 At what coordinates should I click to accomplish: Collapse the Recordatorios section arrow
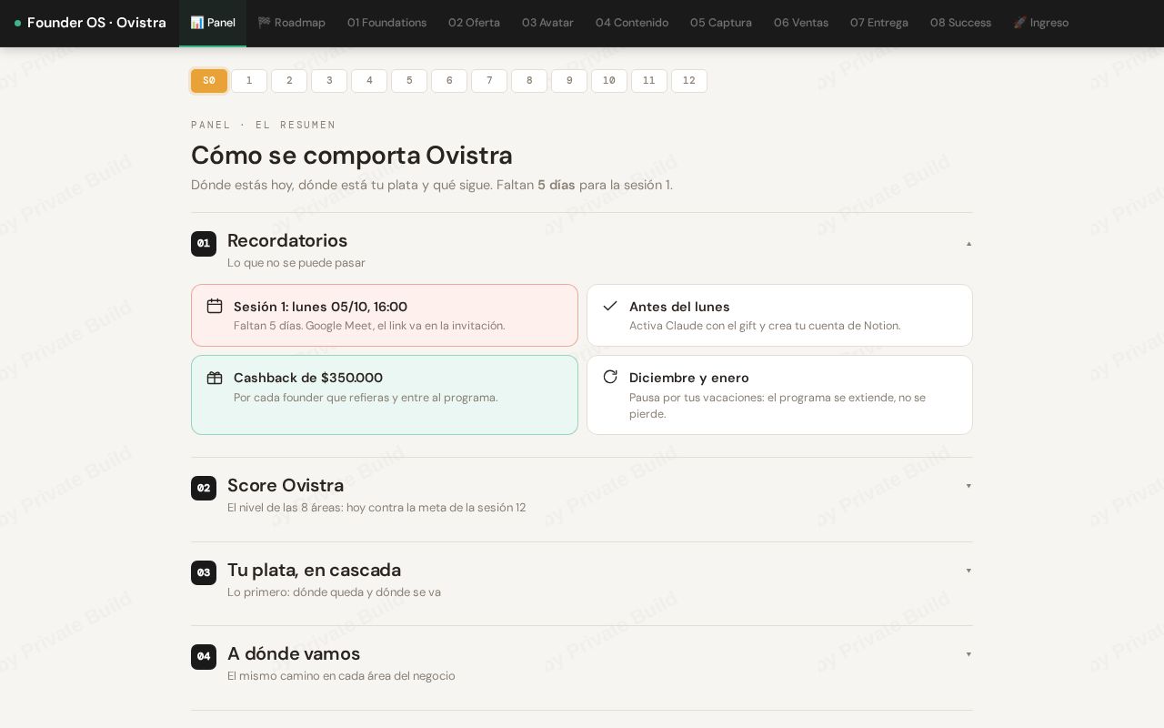(968, 244)
